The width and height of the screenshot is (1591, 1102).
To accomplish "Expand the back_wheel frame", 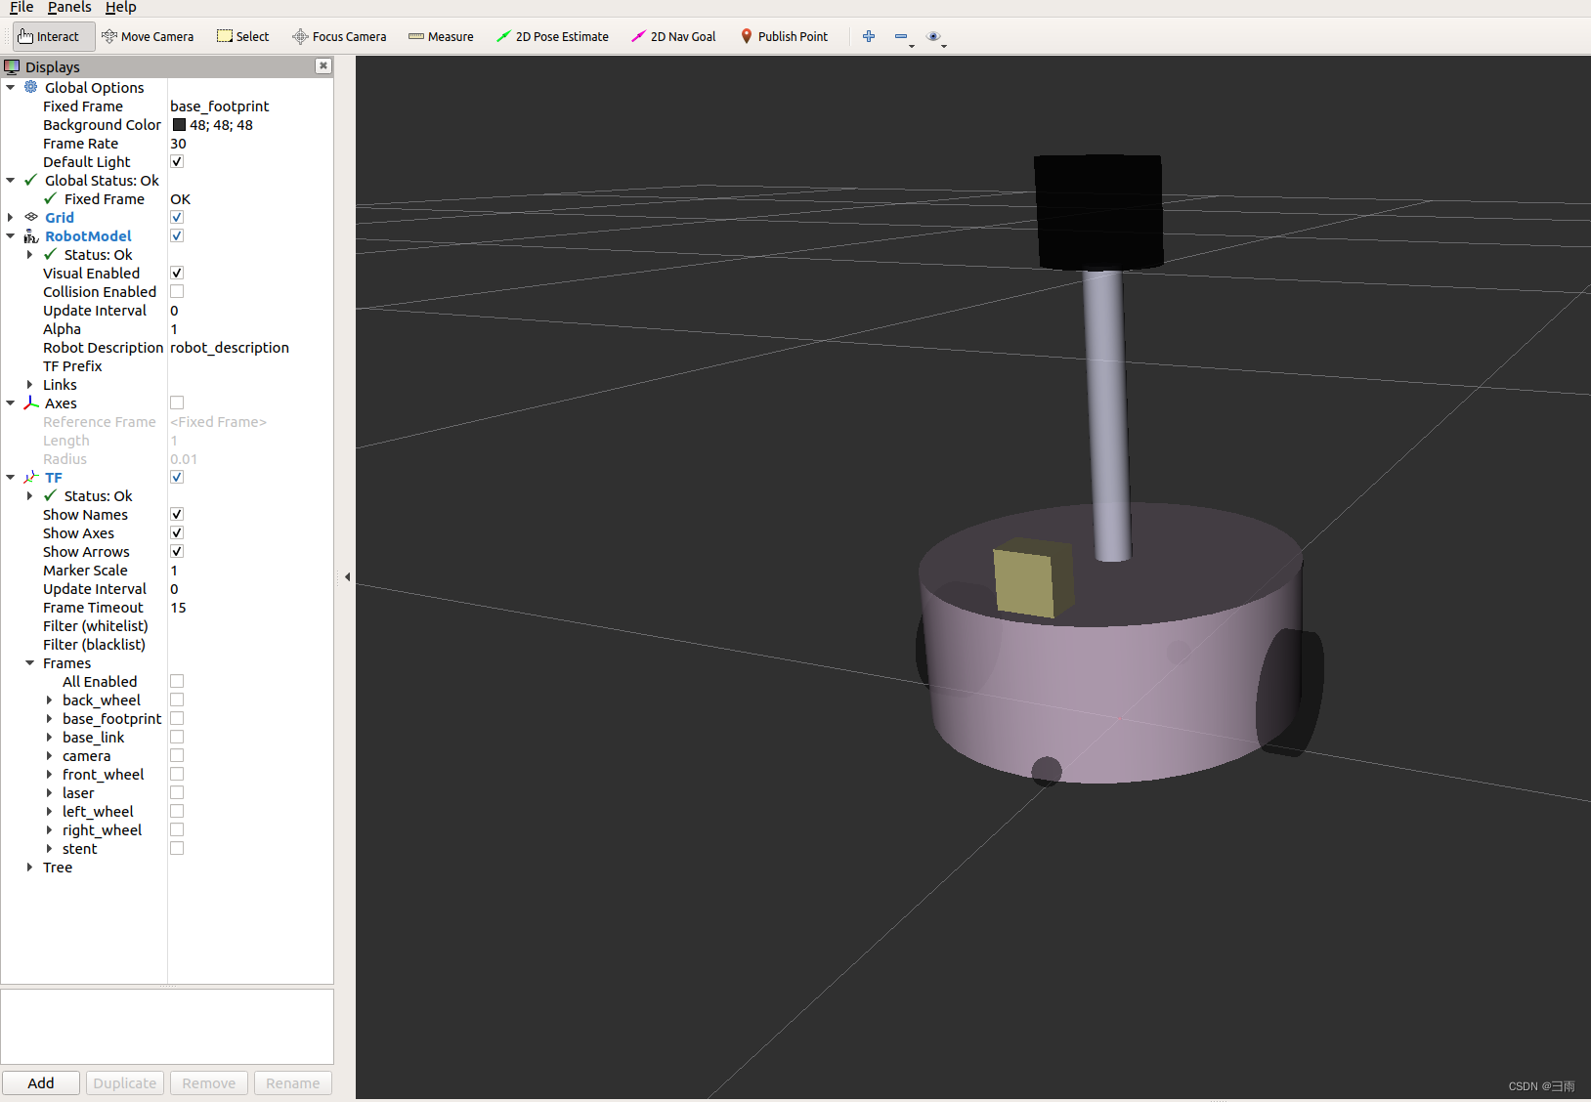I will tap(49, 699).
